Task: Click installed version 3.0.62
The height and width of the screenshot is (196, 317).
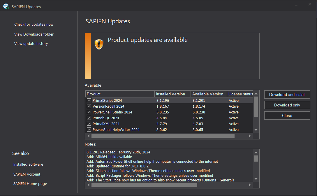Action: [161, 129]
